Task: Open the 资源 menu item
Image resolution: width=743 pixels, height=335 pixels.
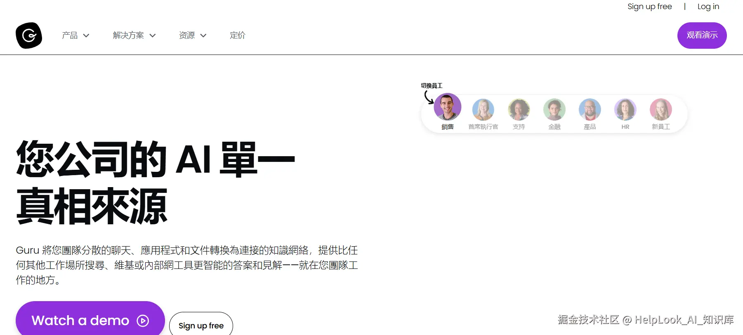Action: (187, 36)
